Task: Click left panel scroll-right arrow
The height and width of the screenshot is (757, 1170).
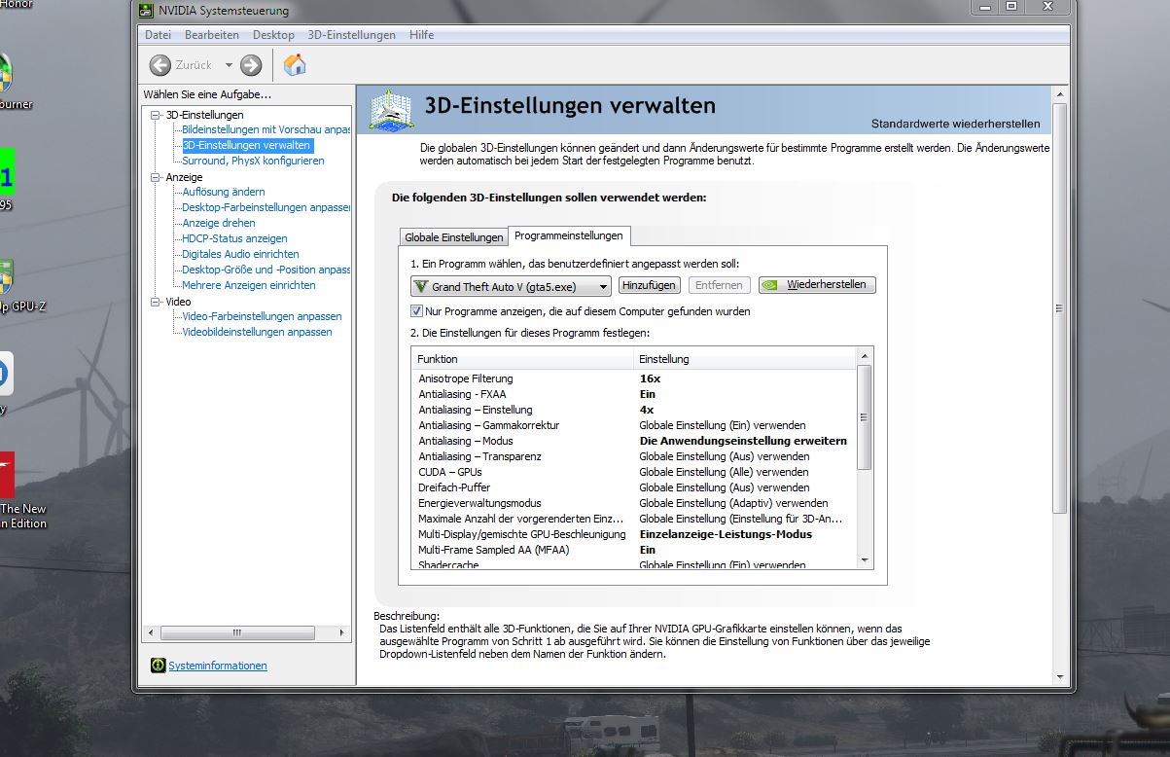Action: click(x=342, y=632)
